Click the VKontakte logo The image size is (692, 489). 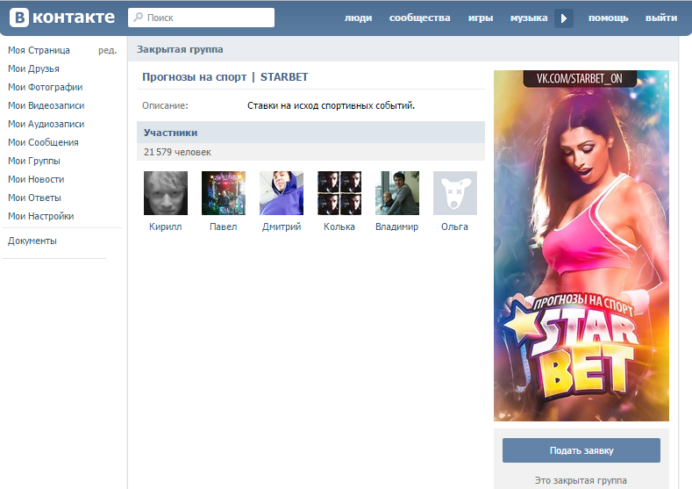[x=62, y=18]
